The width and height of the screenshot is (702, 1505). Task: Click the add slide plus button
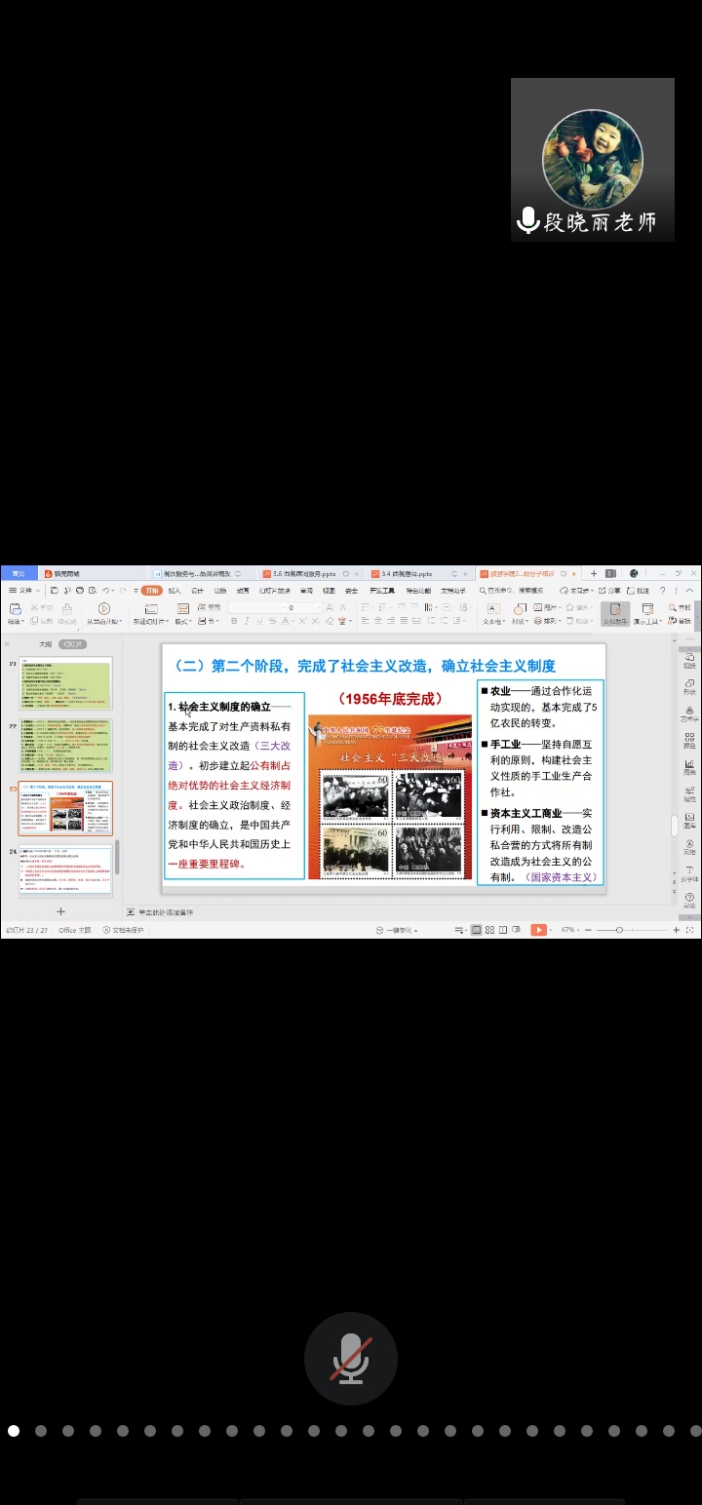click(60, 911)
